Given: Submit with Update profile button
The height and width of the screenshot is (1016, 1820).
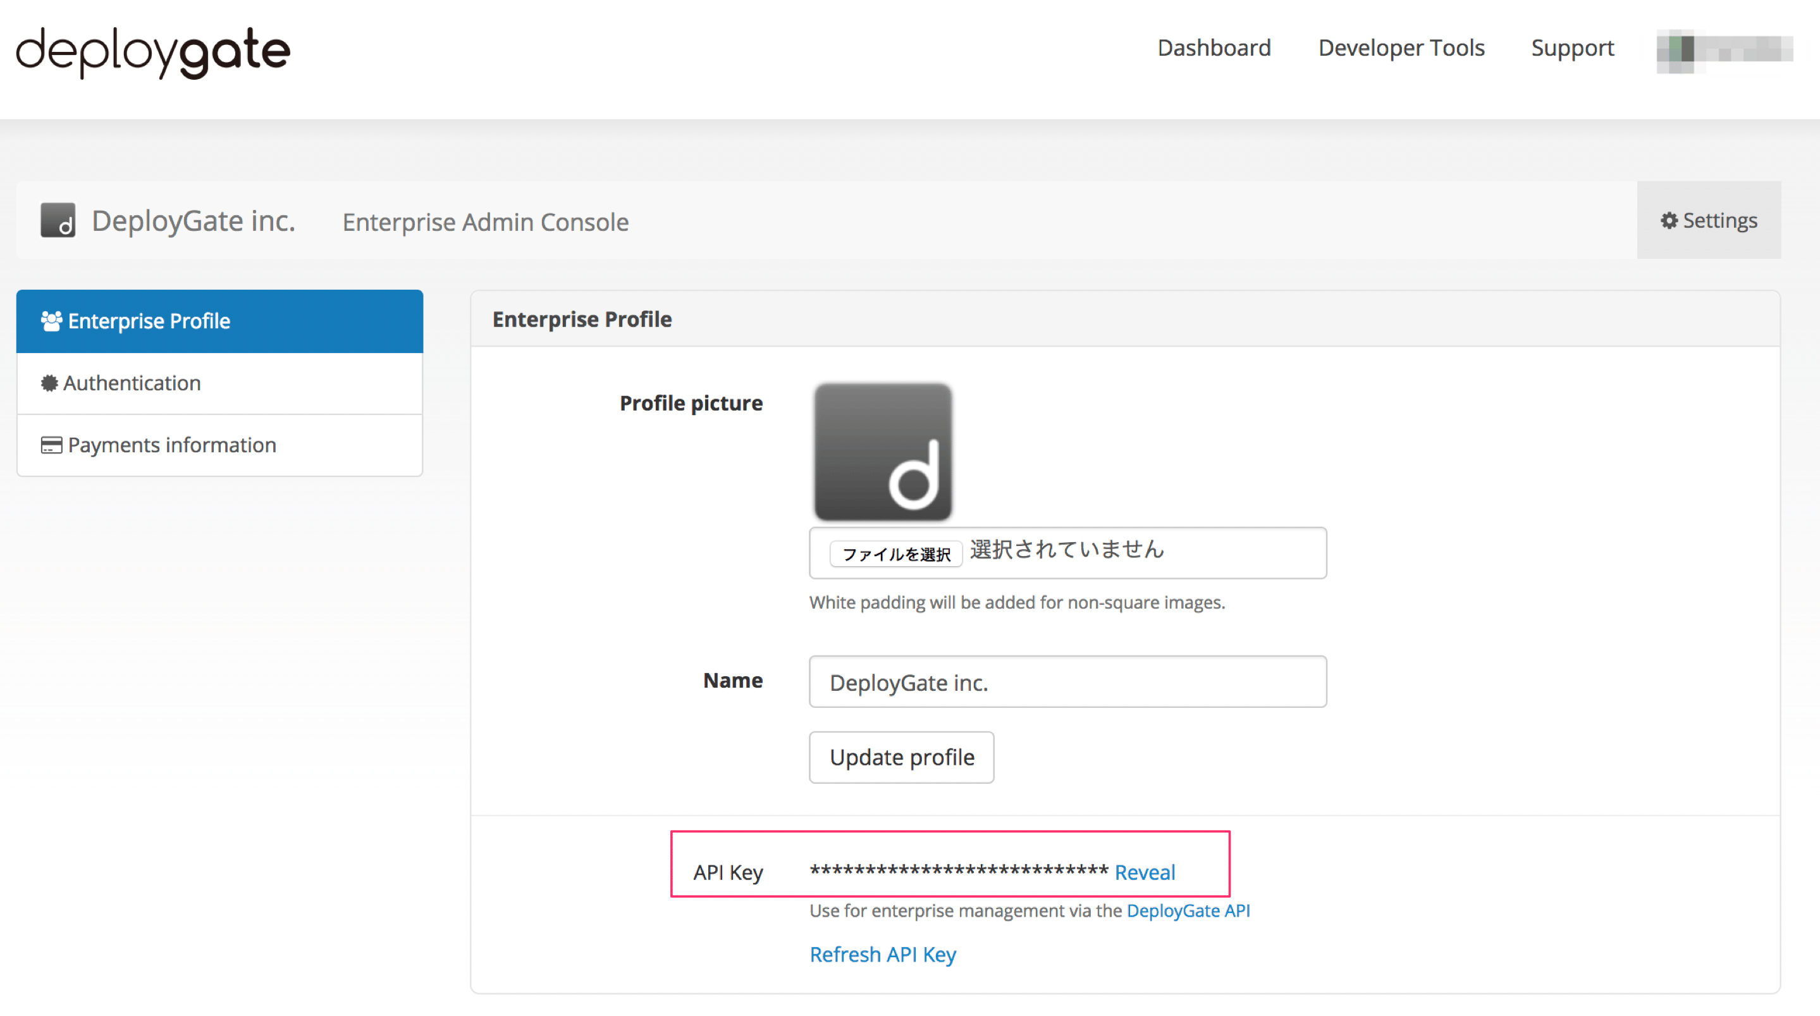Looking at the screenshot, I should [x=902, y=757].
